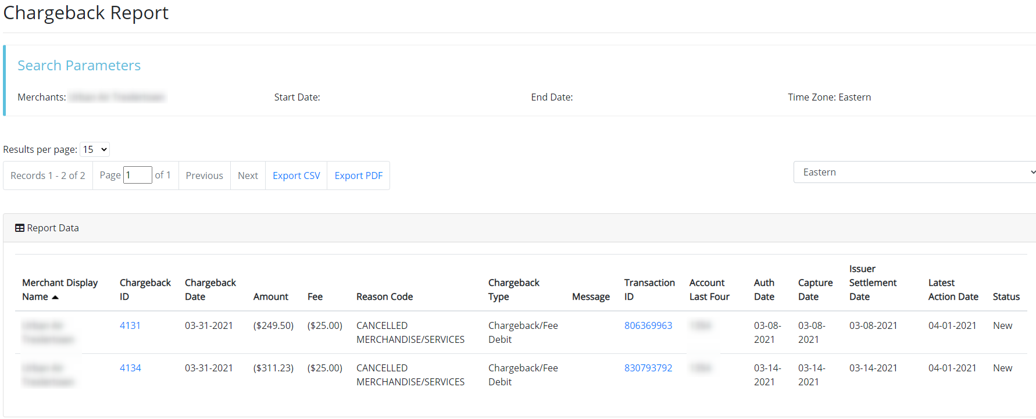Image resolution: width=1036 pixels, height=419 pixels.
Task: Click the Chargeback Report page title
Action: (x=86, y=13)
